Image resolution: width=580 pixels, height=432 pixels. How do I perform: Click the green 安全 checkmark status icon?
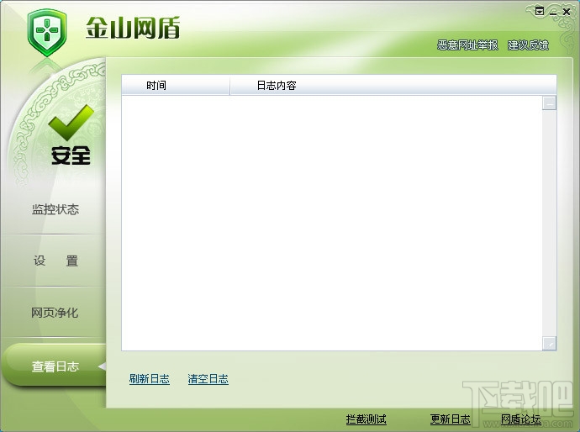pos(71,123)
